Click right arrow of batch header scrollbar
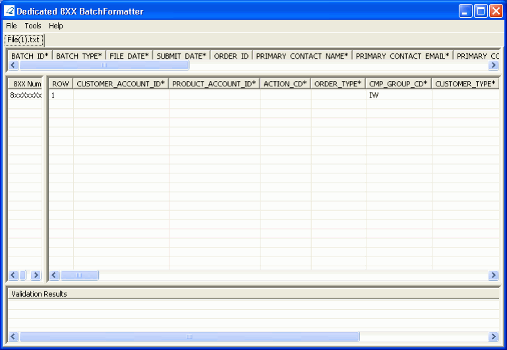Viewport: 507px width, 350px height. [493, 65]
